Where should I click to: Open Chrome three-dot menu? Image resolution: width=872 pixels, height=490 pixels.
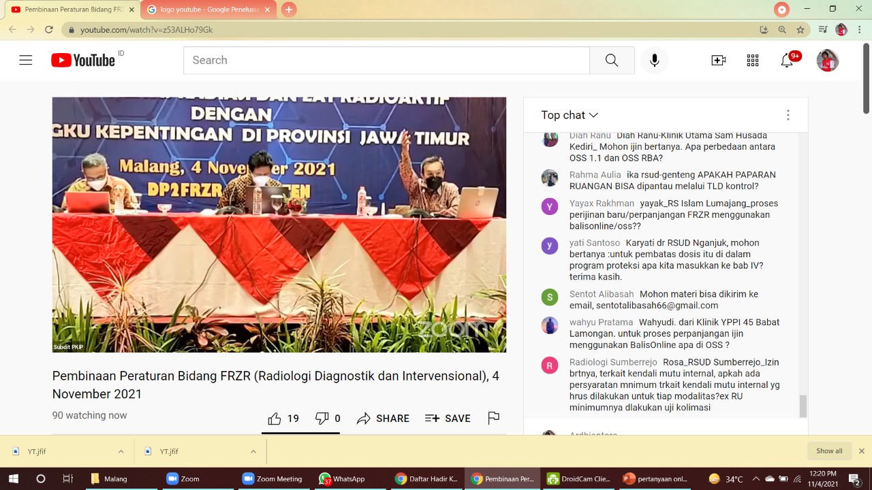pos(860,30)
